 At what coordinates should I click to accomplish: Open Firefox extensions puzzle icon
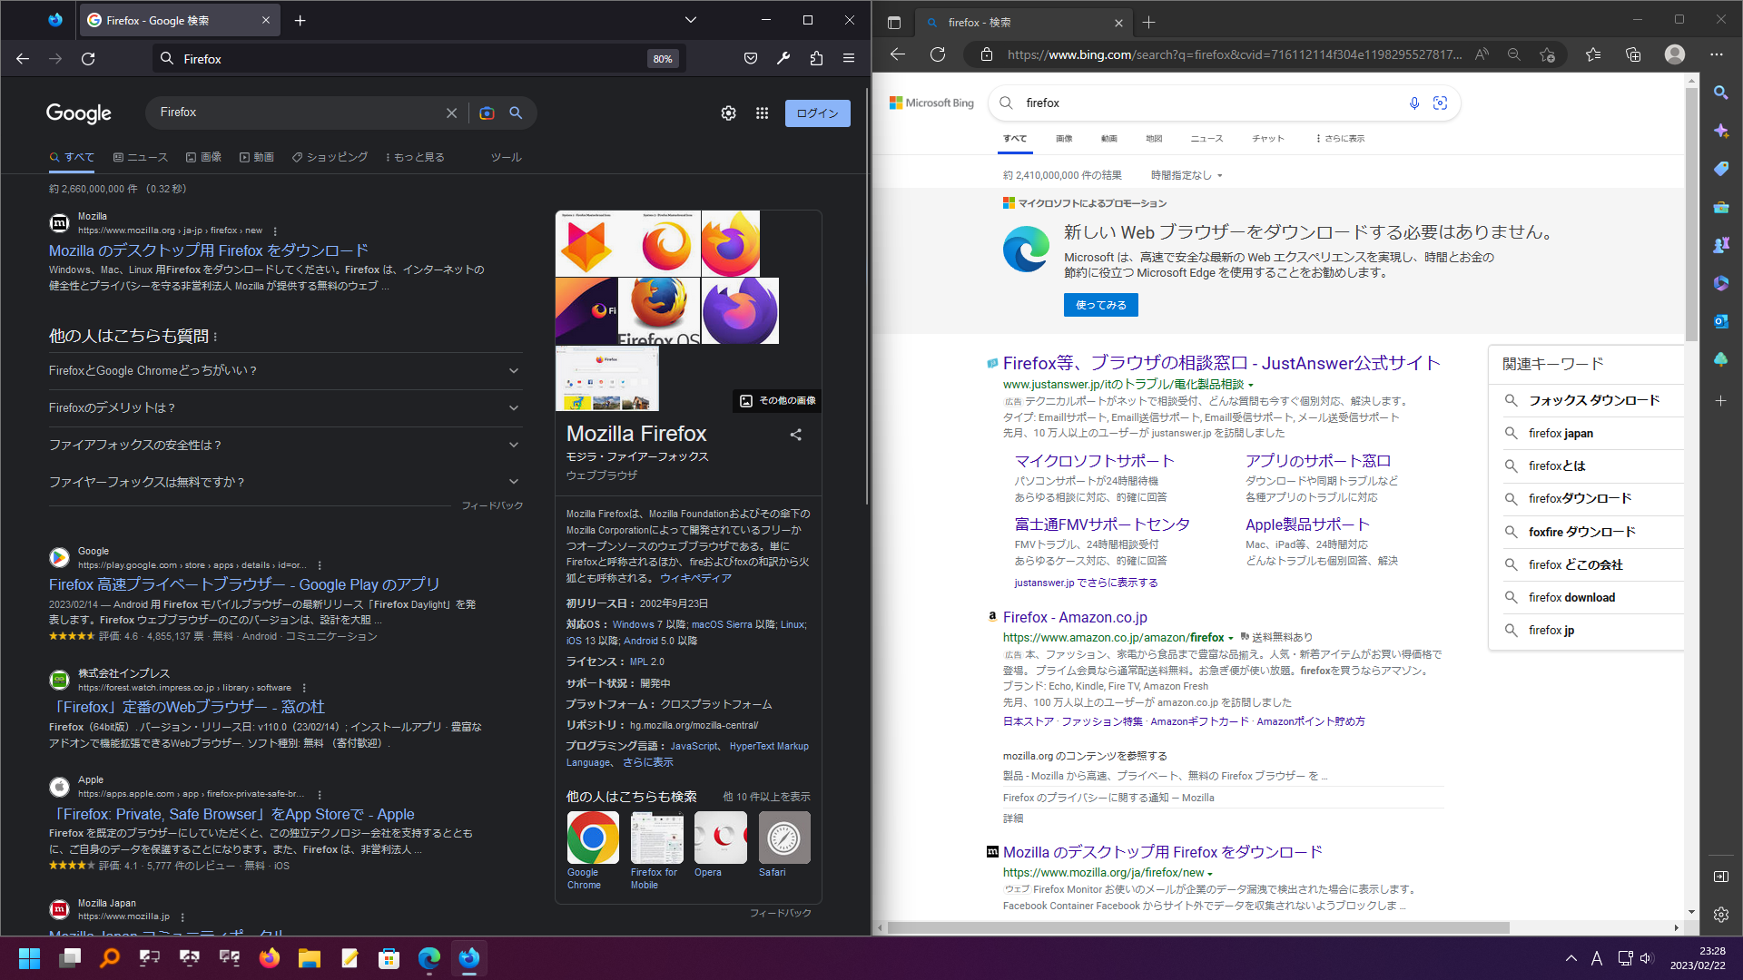point(816,59)
